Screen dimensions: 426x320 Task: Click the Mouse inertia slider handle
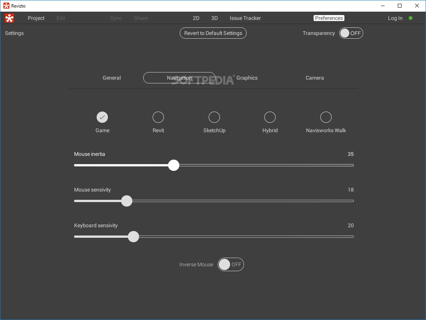click(174, 165)
